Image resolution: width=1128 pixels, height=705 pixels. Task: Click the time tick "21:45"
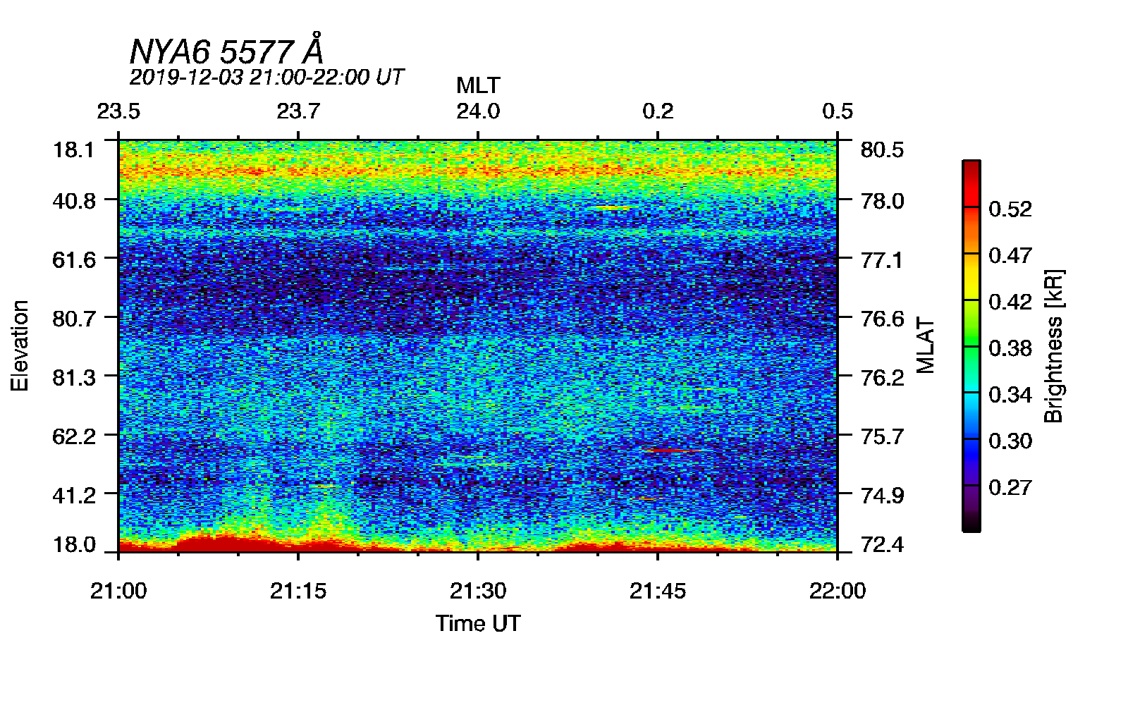tap(658, 591)
